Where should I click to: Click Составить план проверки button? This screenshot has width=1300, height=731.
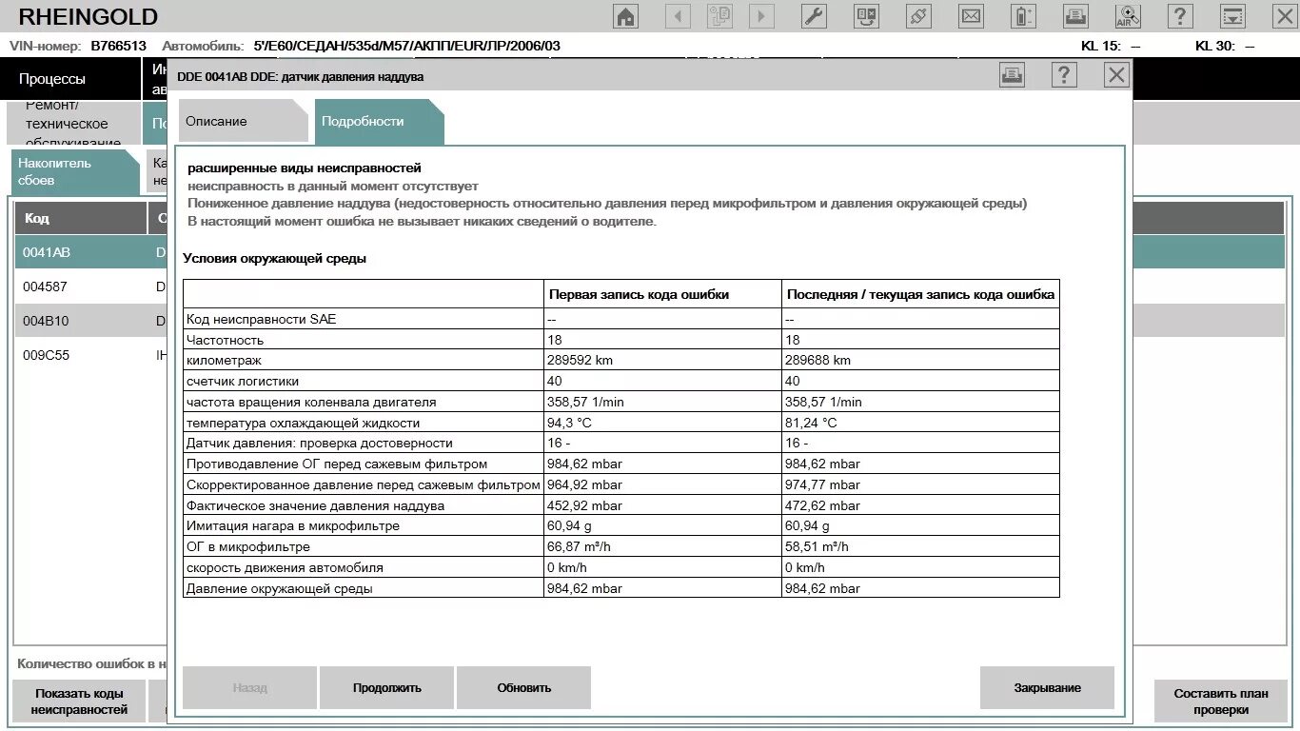coord(1221,701)
